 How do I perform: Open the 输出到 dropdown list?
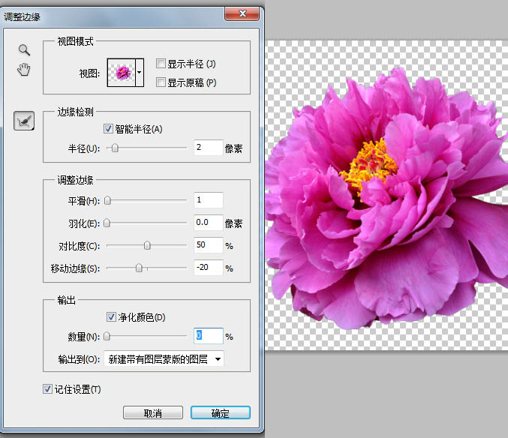(x=164, y=359)
